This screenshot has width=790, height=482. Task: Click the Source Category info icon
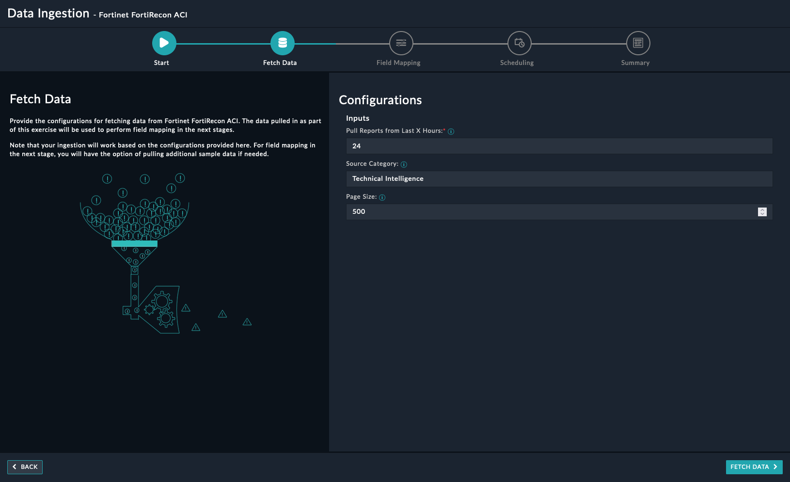(404, 164)
